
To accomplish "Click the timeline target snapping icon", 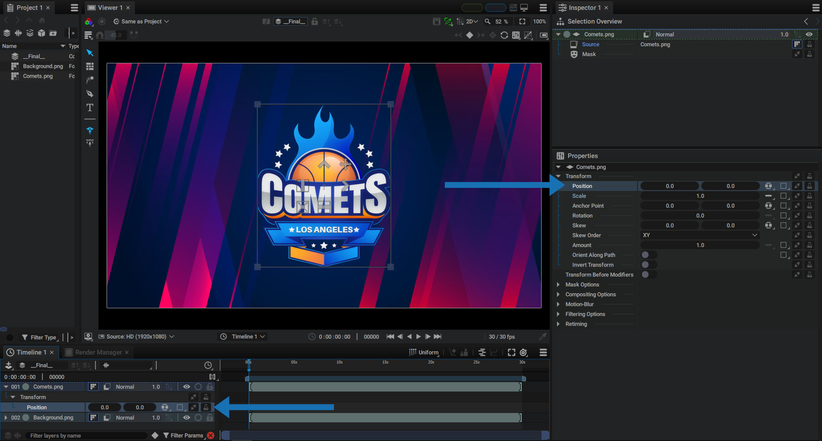I will click(524, 352).
